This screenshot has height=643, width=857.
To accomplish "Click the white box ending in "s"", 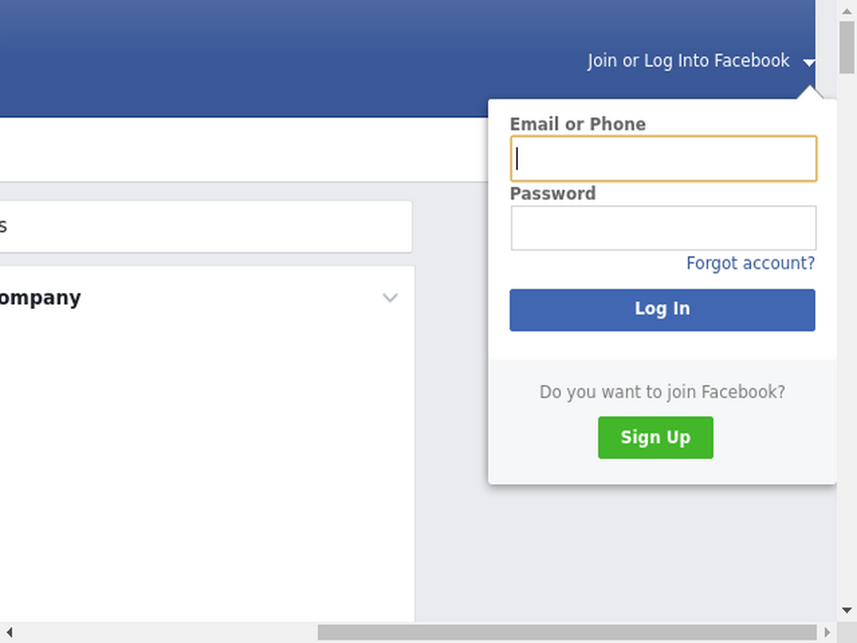I will point(206,226).
